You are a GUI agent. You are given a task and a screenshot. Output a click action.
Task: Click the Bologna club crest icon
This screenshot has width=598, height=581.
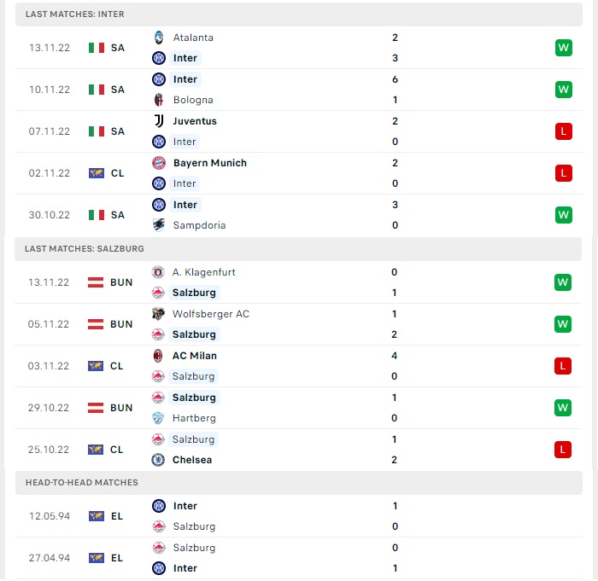[x=159, y=100]
